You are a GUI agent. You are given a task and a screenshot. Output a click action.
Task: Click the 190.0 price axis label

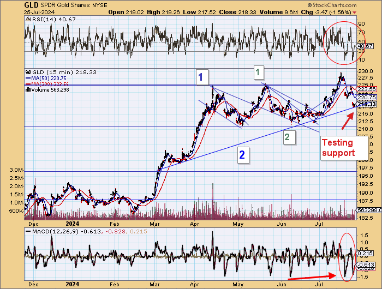click(x=365, y=192)
